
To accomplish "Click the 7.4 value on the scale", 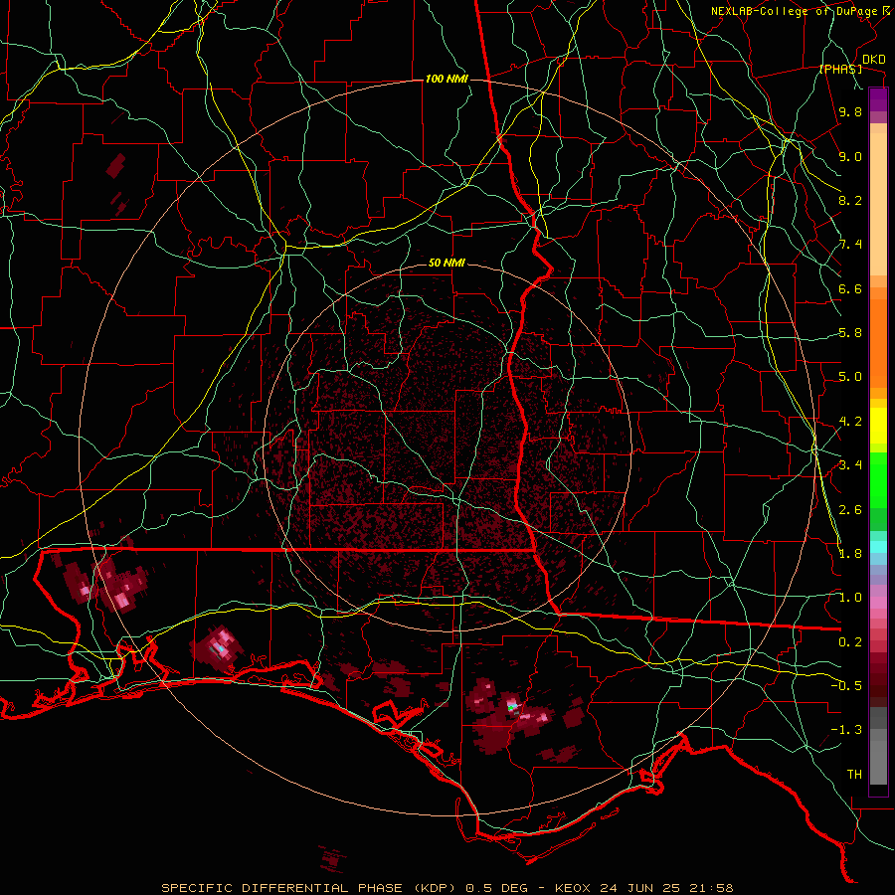I will 850,245.
